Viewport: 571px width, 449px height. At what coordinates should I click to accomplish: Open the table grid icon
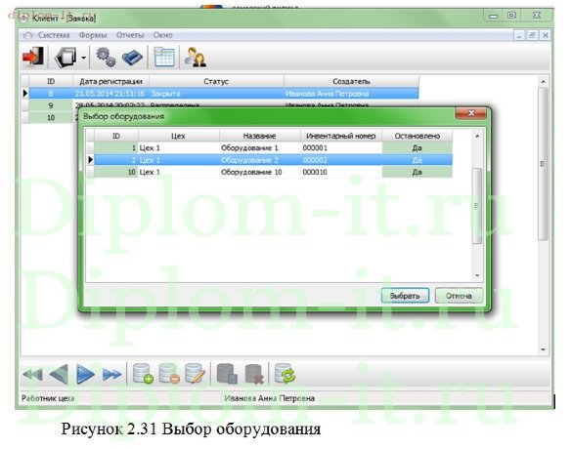tap(164, 57)
